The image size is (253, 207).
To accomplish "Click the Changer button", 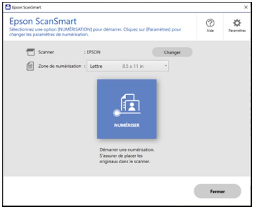I will coord(172,52).
